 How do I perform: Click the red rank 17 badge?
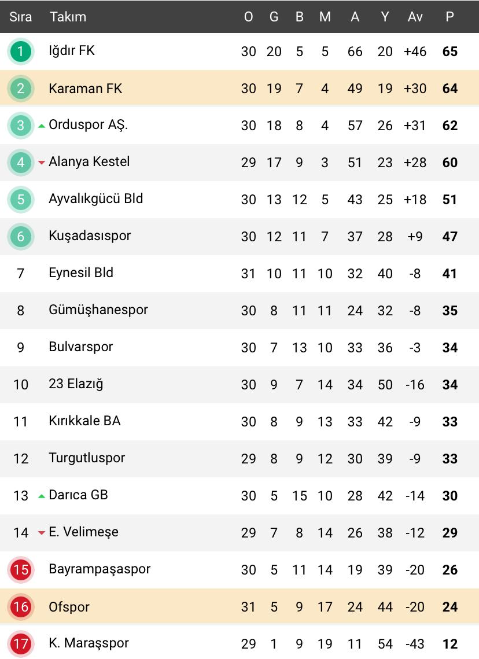coord(21,643)
